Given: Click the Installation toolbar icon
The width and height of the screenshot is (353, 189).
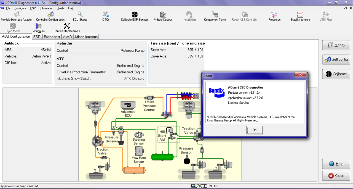Looking at the screenshot, I should [x=189, y=14].
